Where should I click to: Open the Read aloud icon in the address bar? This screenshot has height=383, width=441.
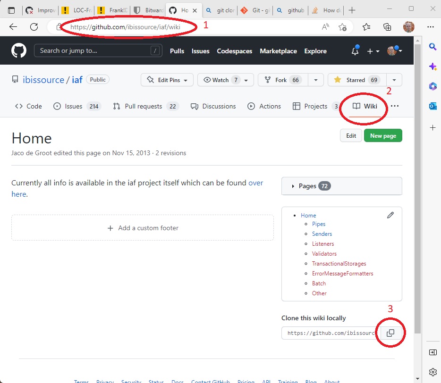[x=325, y=27]
